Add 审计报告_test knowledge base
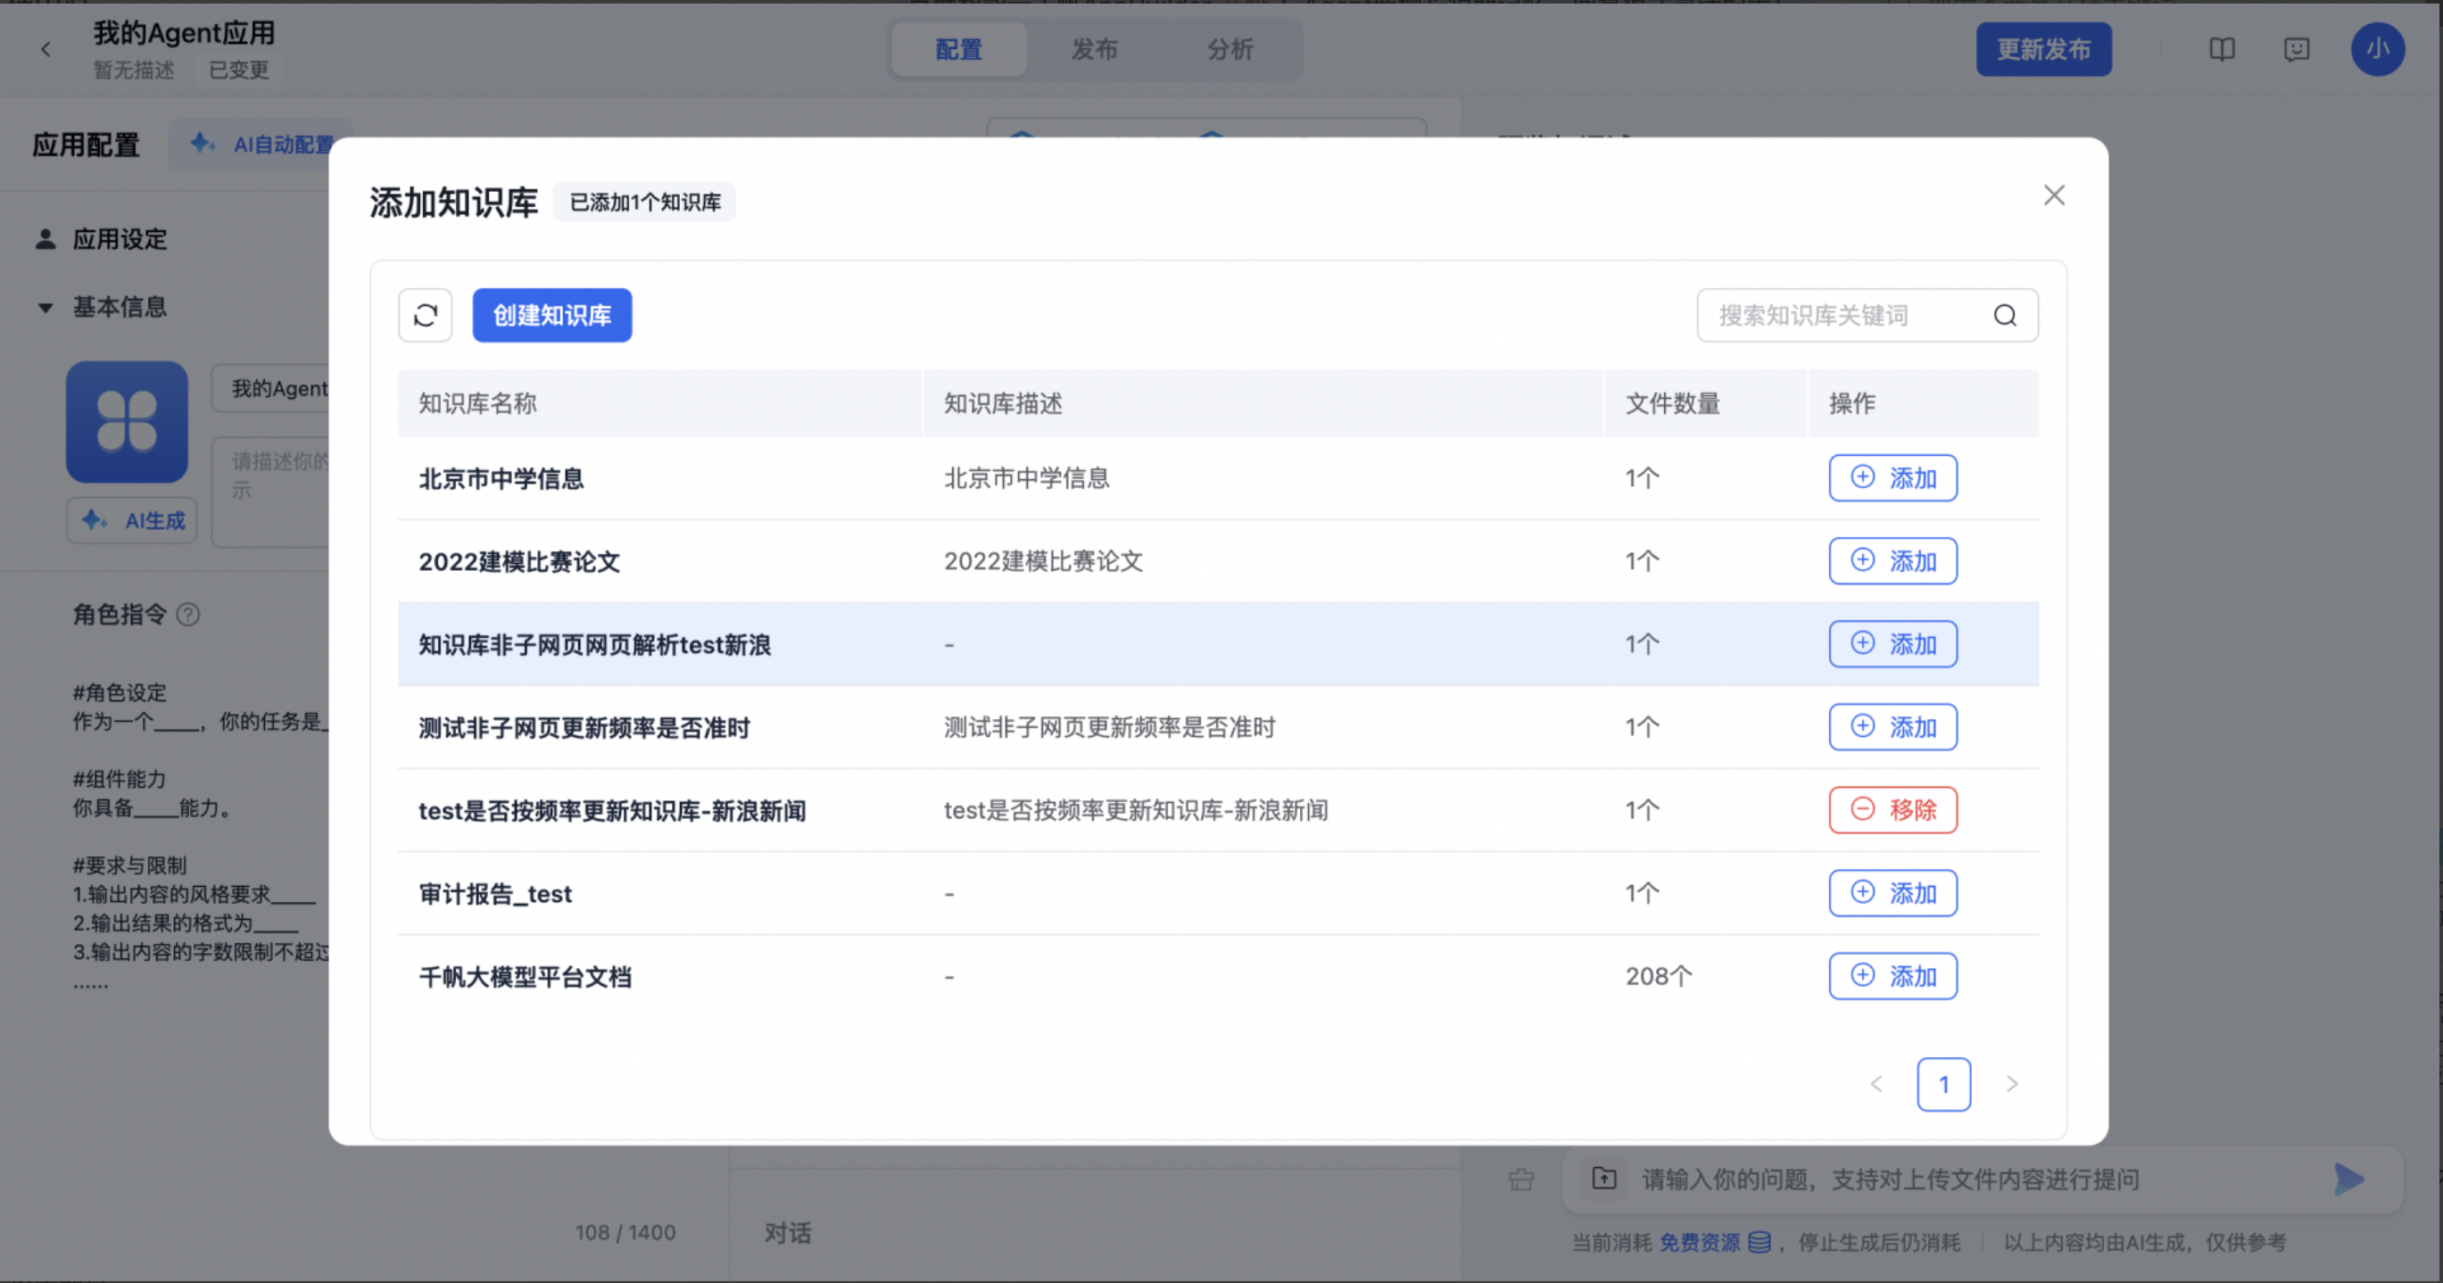The image size is (2443, 1283). click(x=1892, y=892)
